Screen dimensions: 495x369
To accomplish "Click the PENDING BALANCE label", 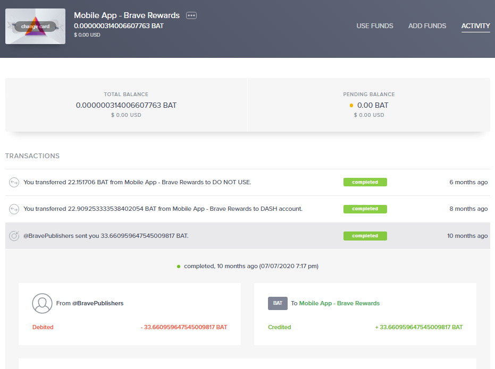I will coord(369,94).
